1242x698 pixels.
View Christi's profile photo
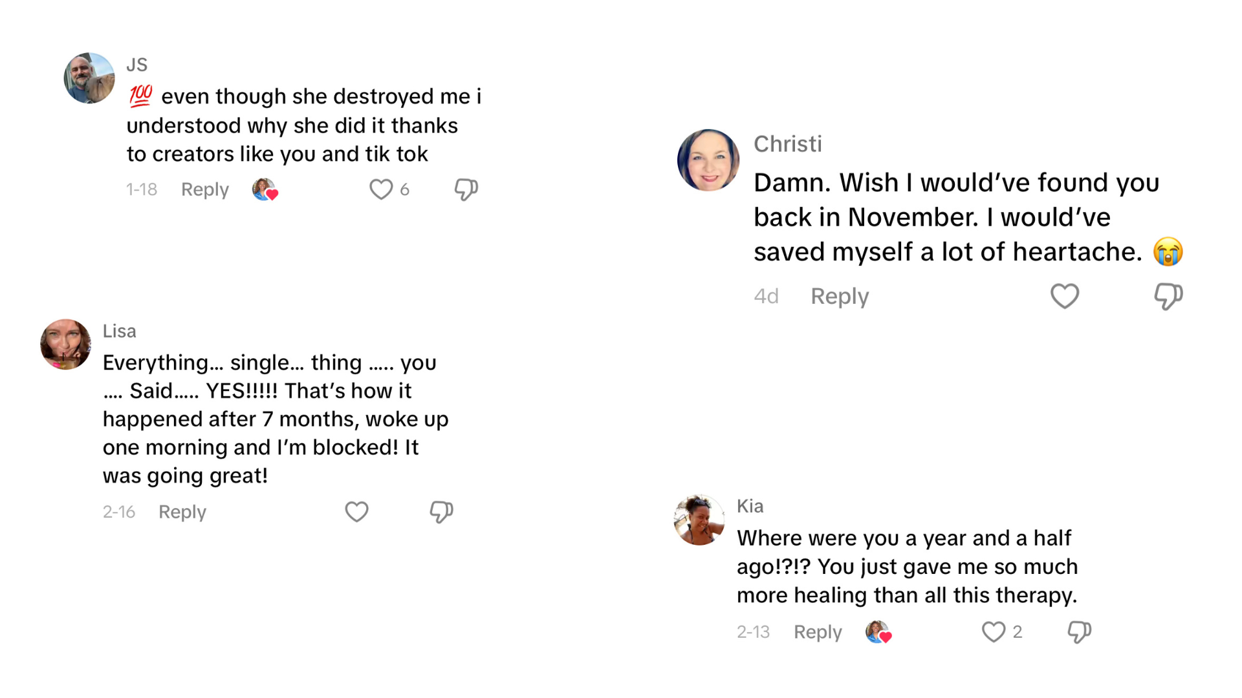(x=708, y=160)
